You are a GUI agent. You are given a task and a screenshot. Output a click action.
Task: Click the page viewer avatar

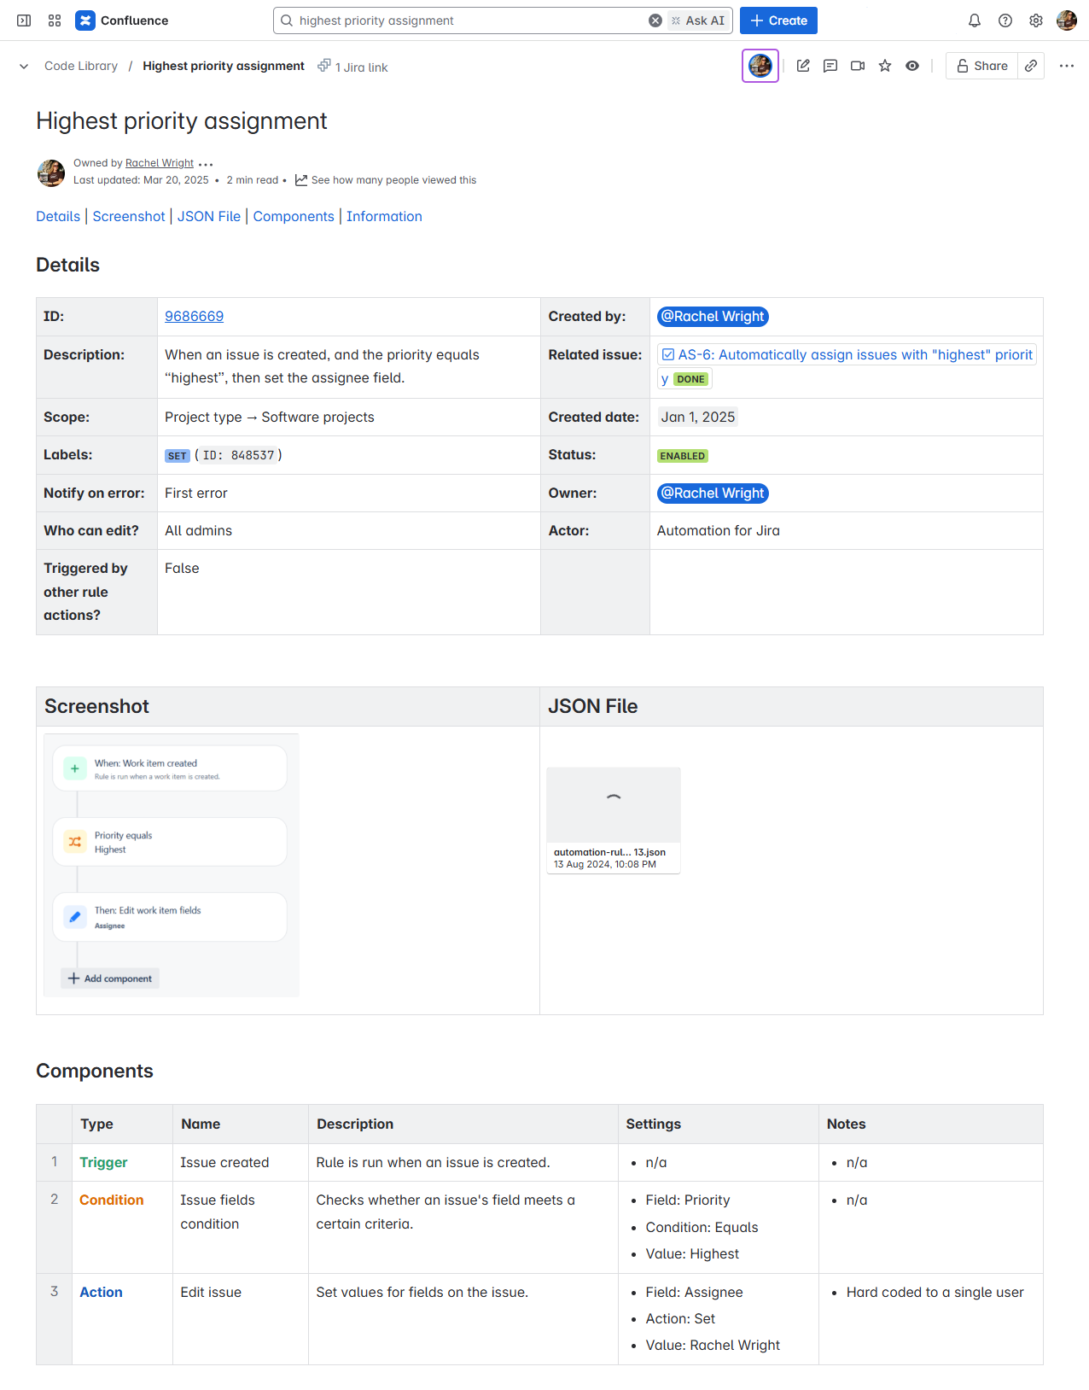[x=760, y=66]
